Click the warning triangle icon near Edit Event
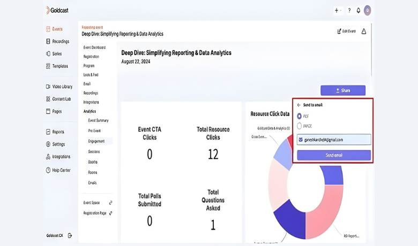This screenshot has height=246, width=418. click(364, 32)
